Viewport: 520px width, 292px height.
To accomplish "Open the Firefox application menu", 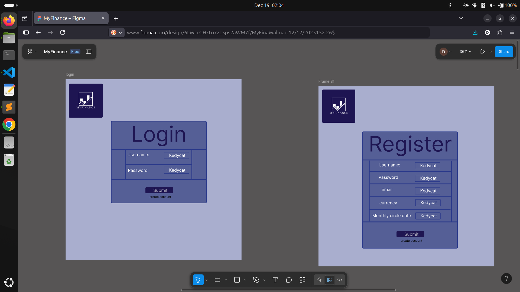I will [512, 32].
